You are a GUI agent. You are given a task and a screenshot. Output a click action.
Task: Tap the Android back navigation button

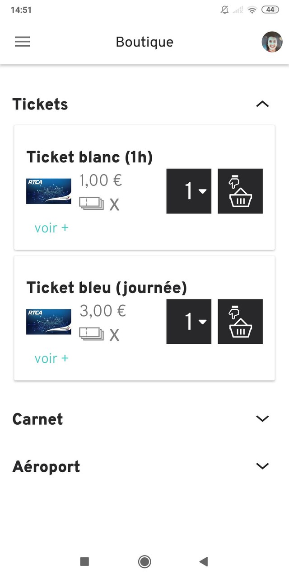pos(204,562)
